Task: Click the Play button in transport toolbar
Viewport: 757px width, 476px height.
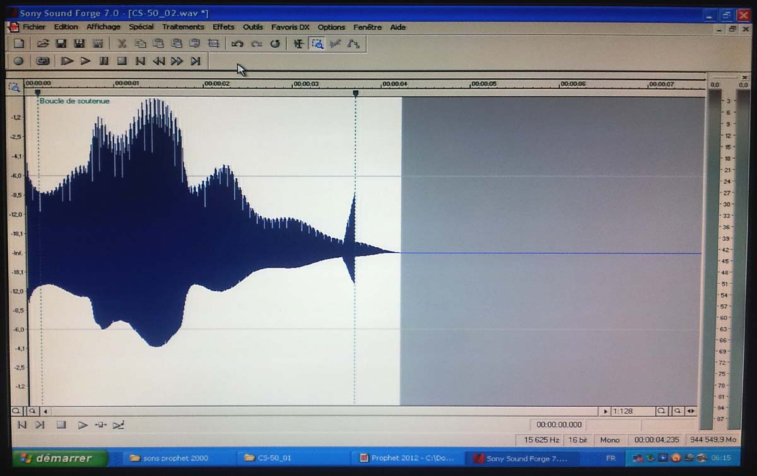Action: pos(85,61)
